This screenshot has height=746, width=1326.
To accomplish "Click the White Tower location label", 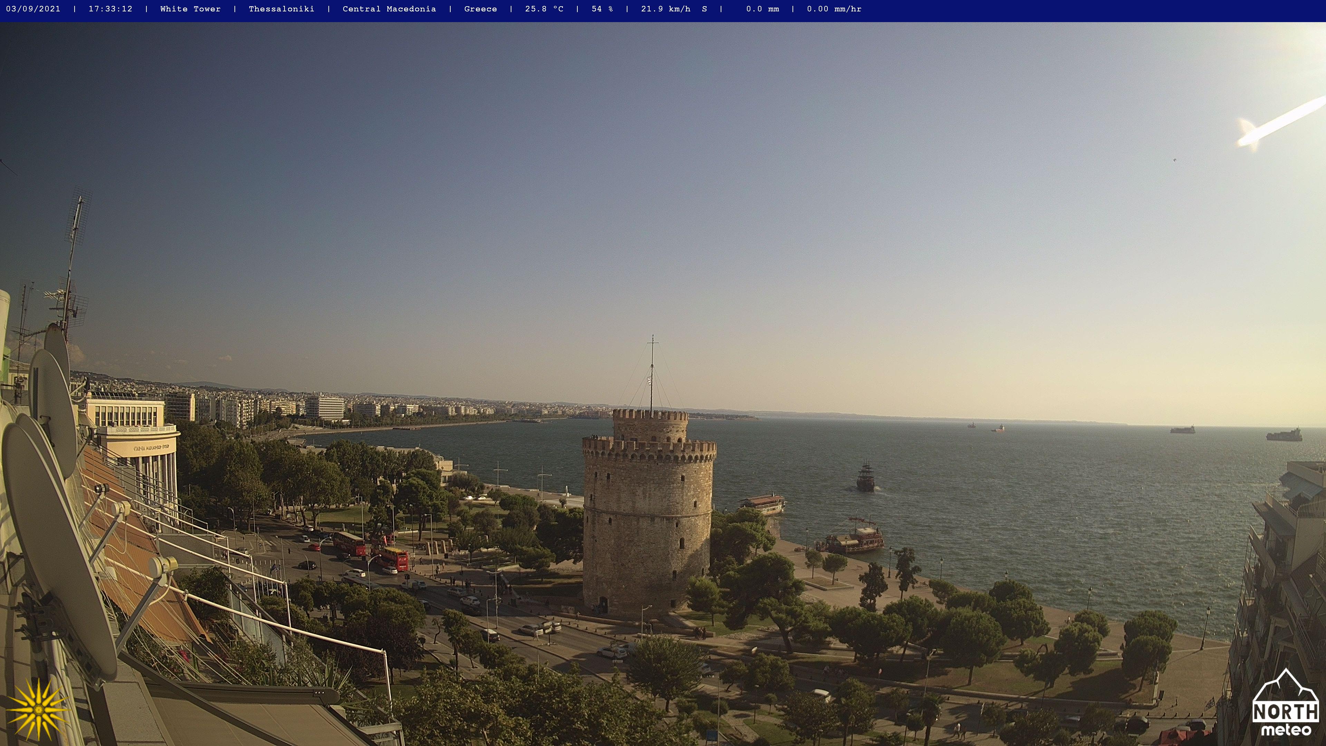I will pos(190,9).
